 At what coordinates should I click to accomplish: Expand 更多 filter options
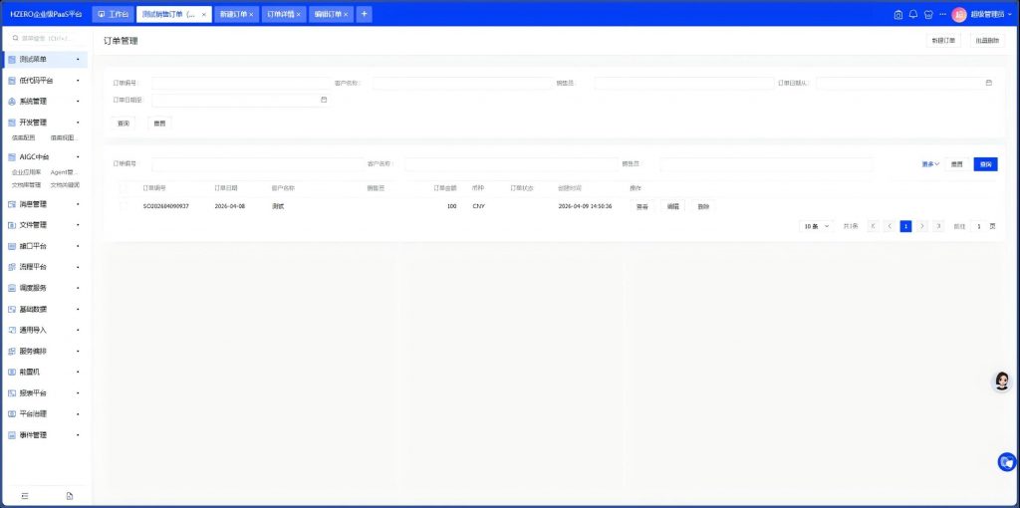point(929,164)
